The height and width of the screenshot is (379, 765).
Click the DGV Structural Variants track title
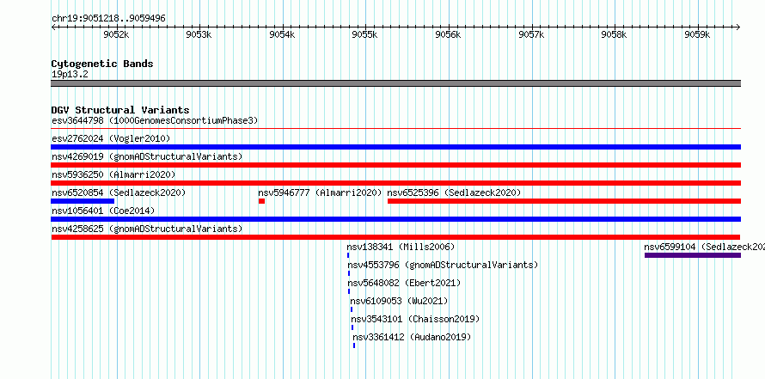120,110
